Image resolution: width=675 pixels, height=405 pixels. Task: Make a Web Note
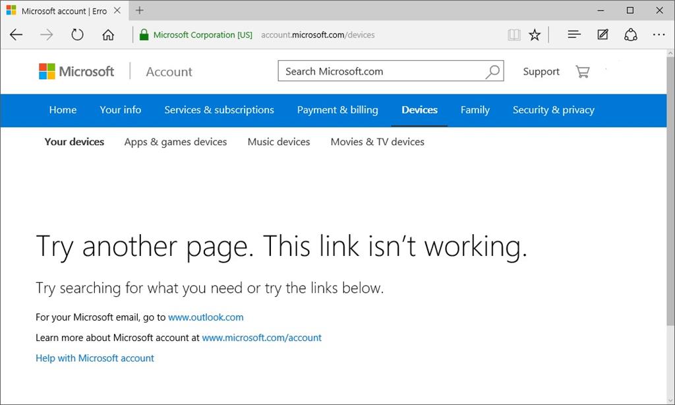(x=602, y=34)
